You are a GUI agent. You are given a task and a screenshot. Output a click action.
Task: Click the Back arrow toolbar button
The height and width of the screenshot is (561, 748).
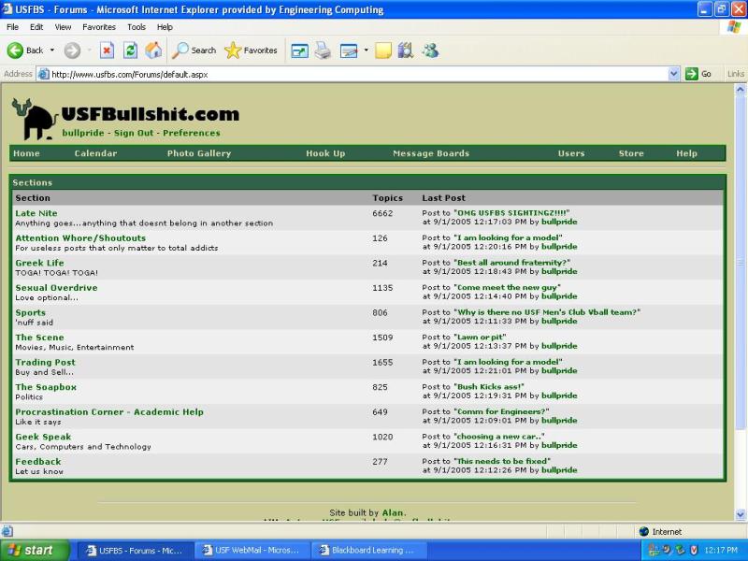click(25, 50)
